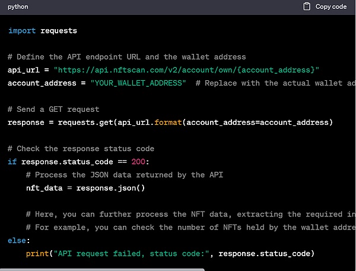Click the clipboard icon in the header
This screenshot has height=271, width=356.
tap(307, 7)
